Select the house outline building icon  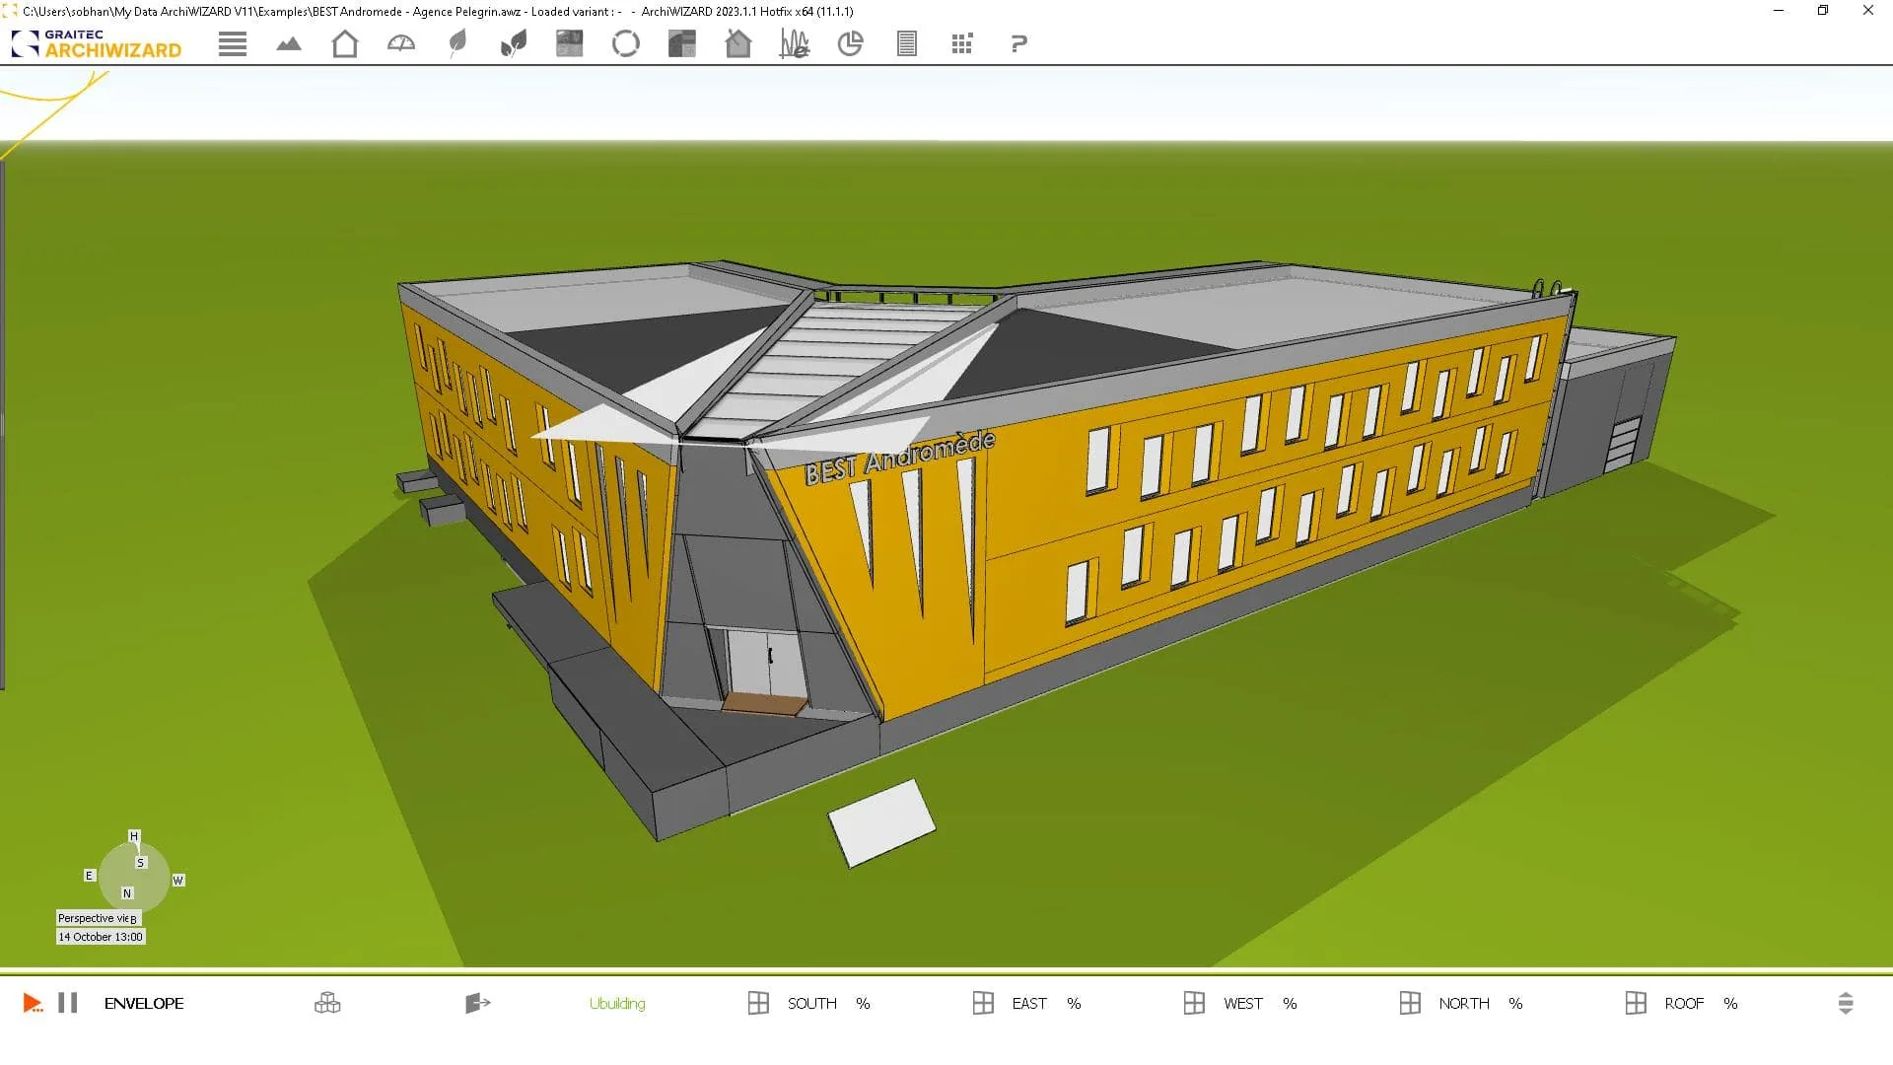[x=345, y=44]
